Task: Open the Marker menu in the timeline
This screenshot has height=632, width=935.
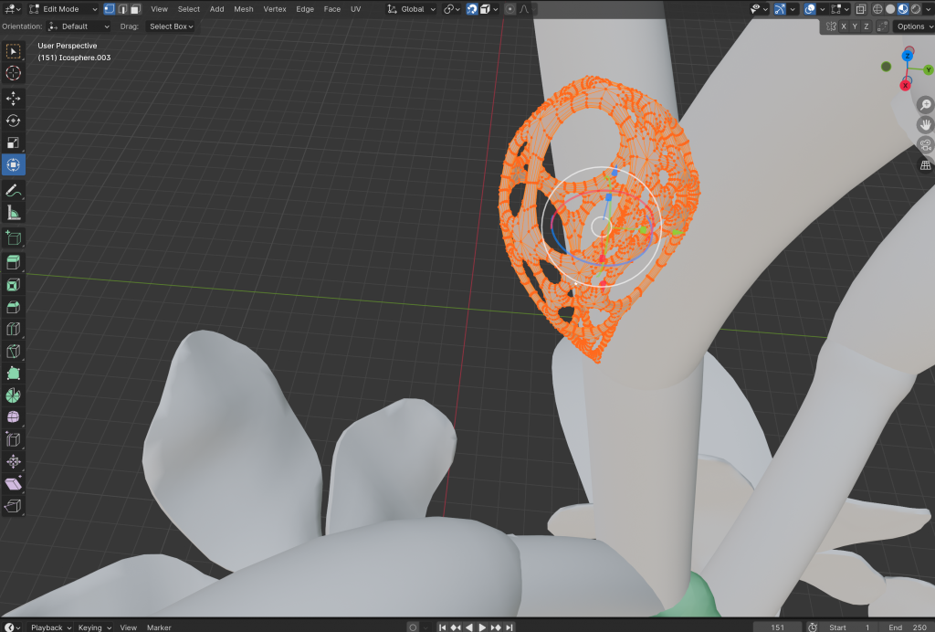Action: [159, 627]
